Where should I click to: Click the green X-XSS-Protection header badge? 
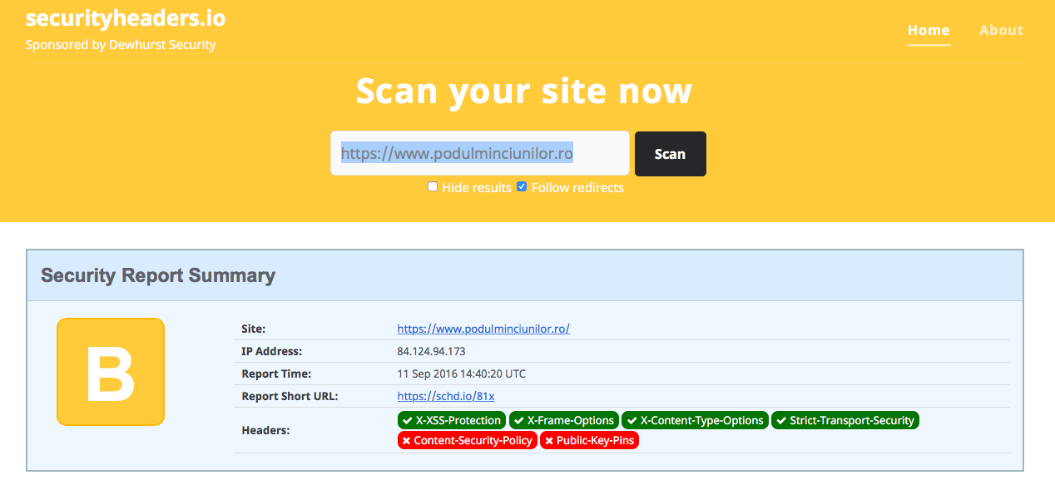point(452,420)
